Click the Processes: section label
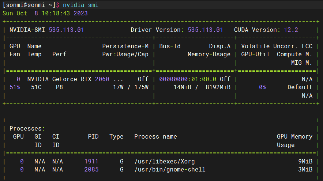 27,129
